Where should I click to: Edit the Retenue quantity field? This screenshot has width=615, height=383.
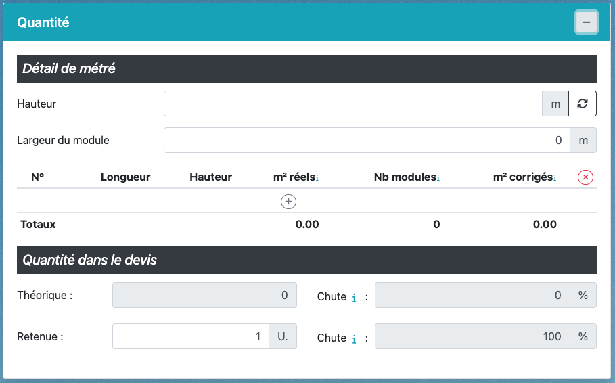point(190,336)
